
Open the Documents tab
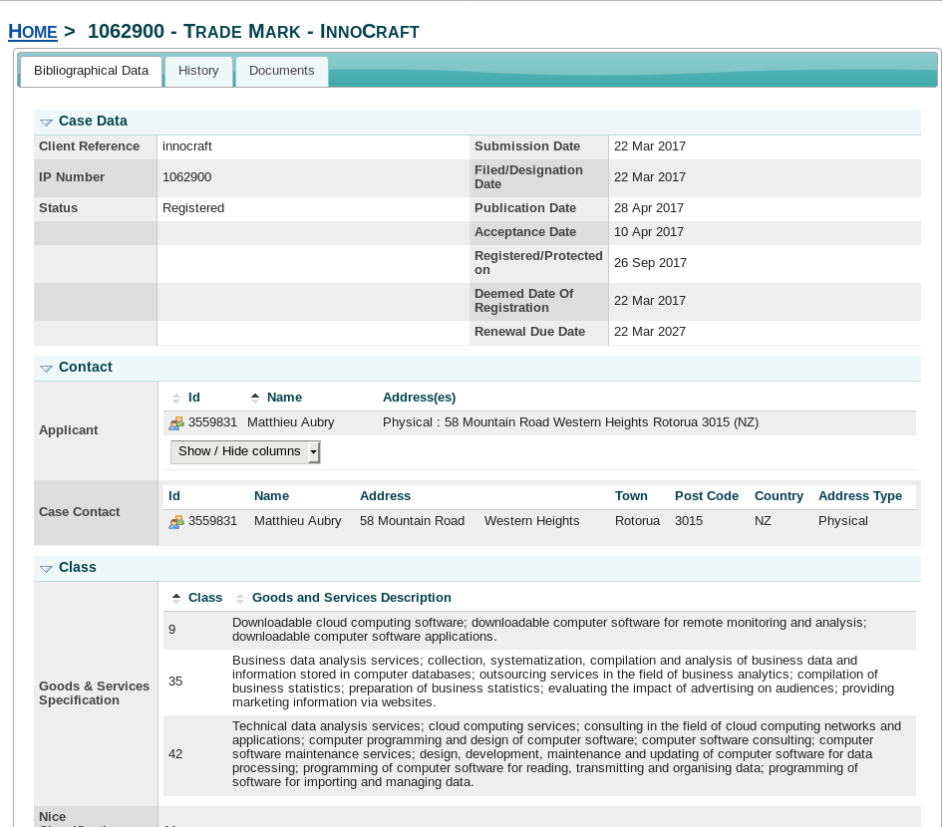(282, 71)
